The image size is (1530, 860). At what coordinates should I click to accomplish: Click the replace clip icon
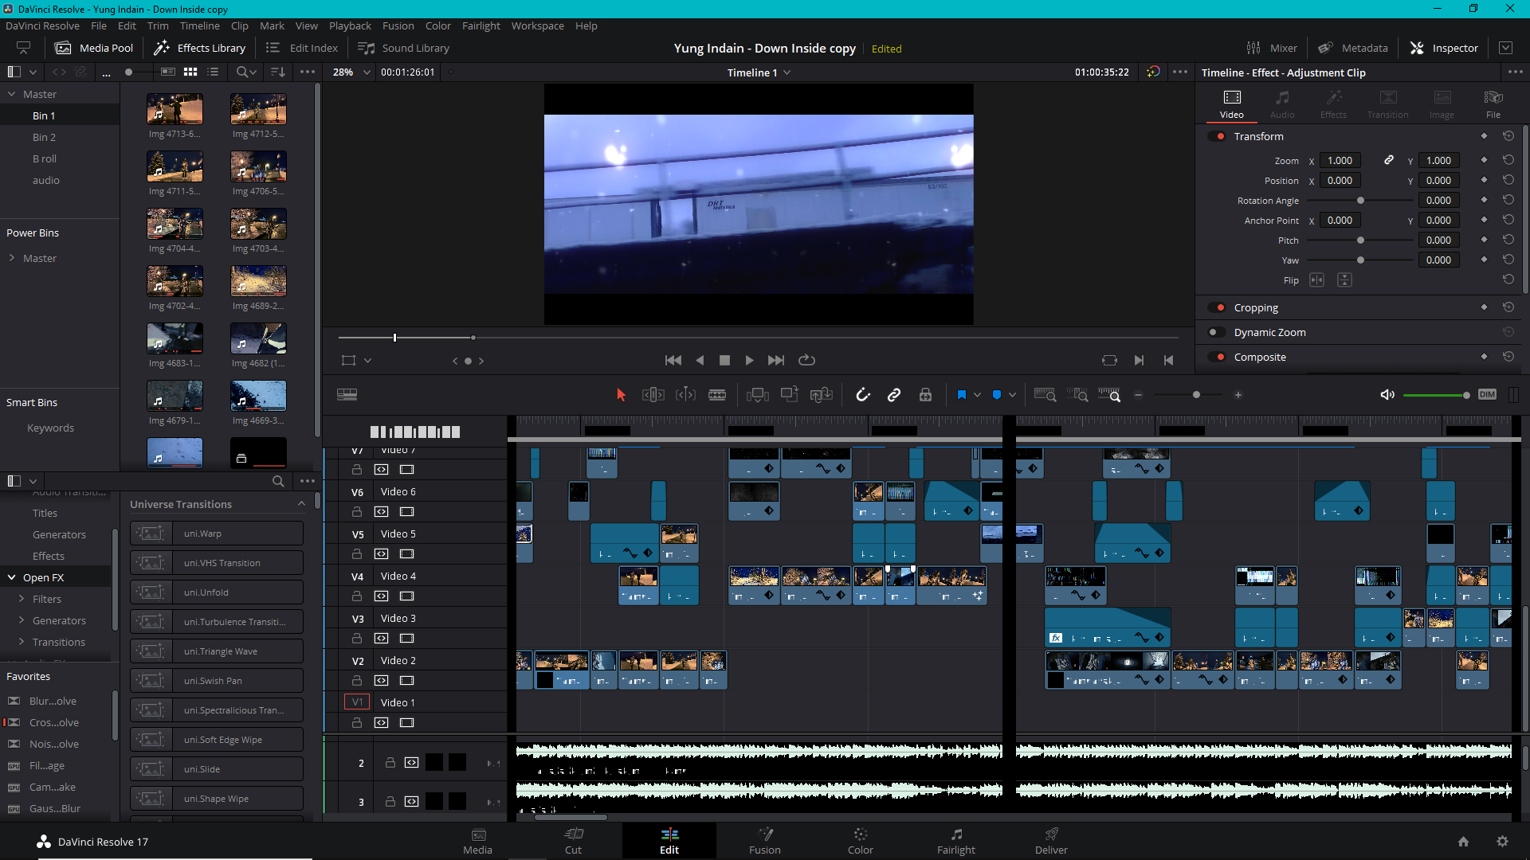[821, 395]
